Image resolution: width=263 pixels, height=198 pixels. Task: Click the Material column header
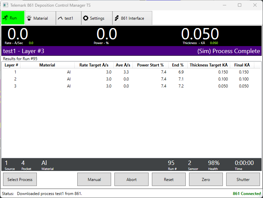click(47, 65)
